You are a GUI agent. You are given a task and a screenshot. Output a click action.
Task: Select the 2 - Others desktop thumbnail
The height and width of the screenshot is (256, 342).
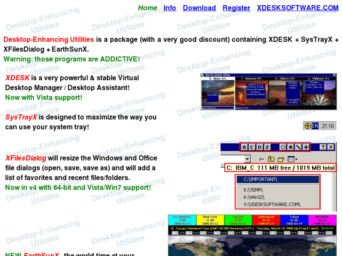[x=285, y=93]
